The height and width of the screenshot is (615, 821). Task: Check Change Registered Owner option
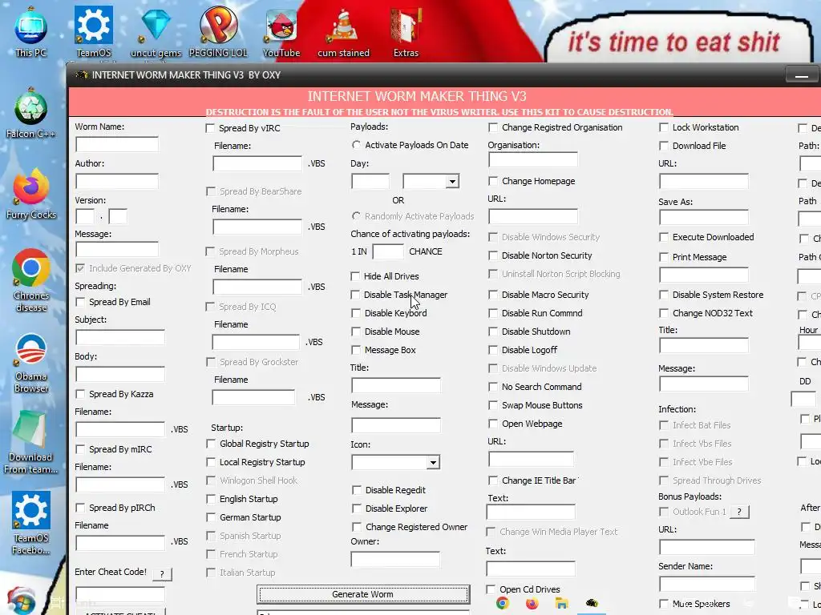coord(357,527)
